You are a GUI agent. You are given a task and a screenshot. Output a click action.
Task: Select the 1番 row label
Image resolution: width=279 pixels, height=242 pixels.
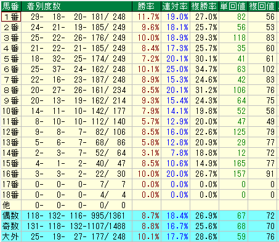(x=11, y=17)
